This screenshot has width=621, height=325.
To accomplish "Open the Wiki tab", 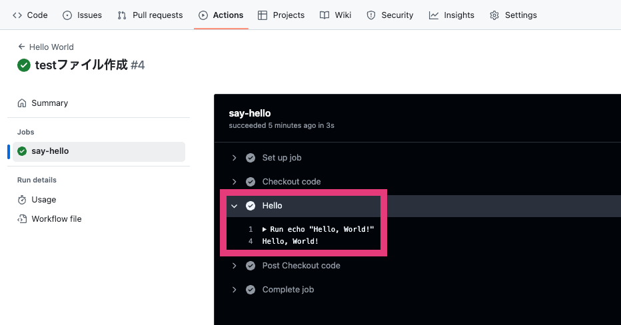I will pos(335,15).
